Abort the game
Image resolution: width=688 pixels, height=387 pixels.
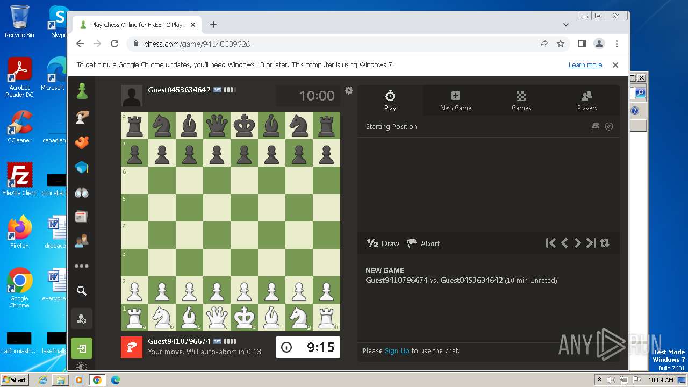[x=424, y=243]
